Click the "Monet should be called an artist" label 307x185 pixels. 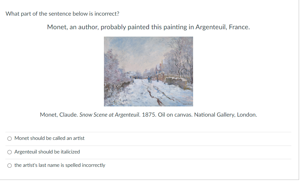point(49,138)
